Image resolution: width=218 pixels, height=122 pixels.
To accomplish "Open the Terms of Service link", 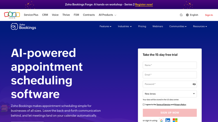I will coord(163,105).
